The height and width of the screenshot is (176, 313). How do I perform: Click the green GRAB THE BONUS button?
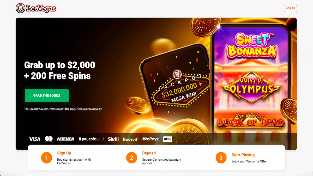pos(47,96)
